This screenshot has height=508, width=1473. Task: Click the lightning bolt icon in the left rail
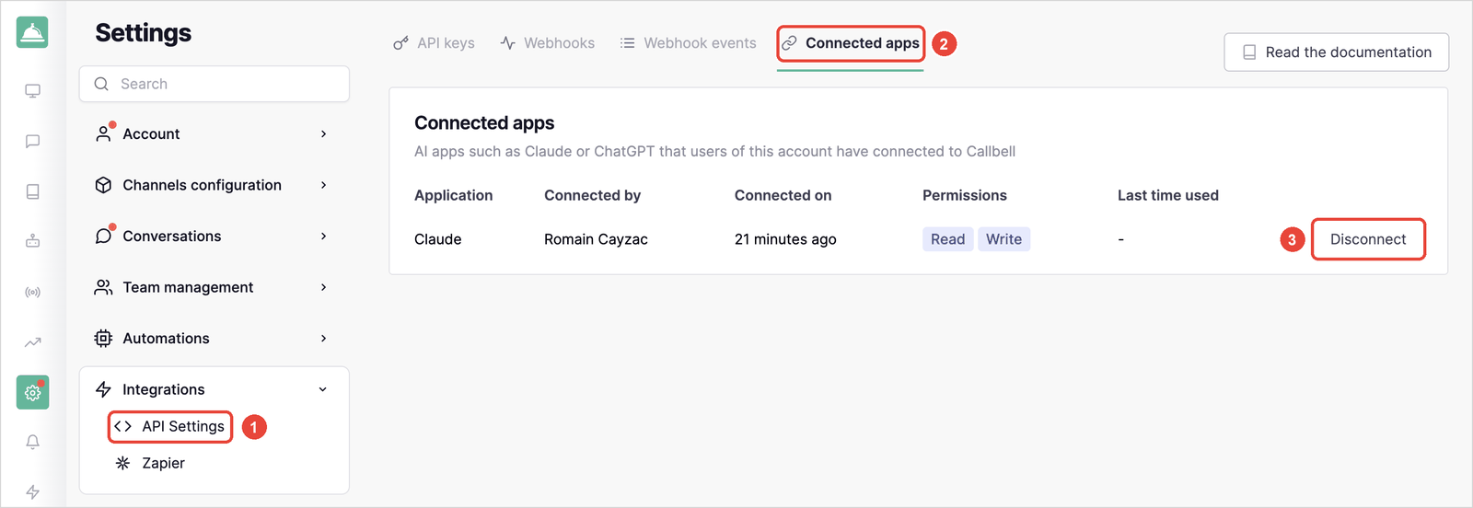pos(32,491)
